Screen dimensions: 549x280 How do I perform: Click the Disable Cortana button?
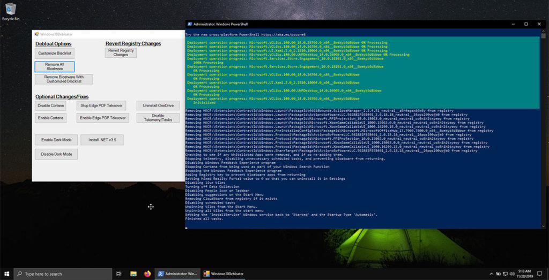[51, 105]
